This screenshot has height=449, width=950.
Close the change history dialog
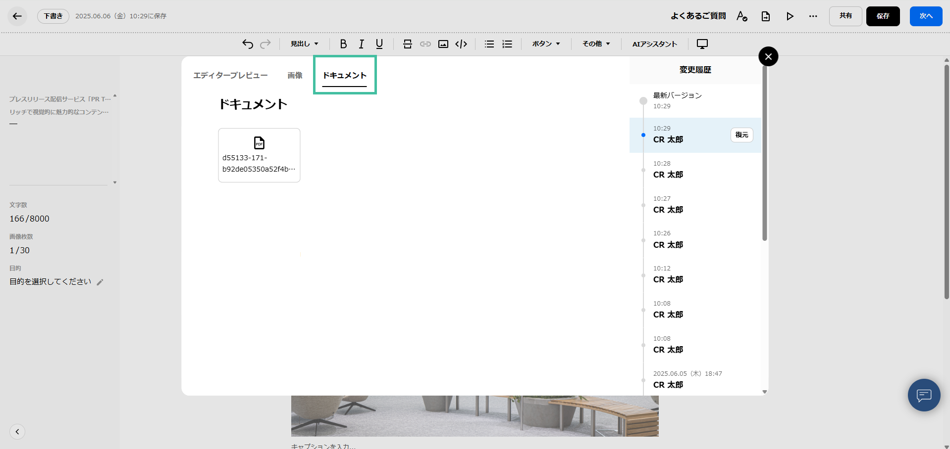click(768, 56)
